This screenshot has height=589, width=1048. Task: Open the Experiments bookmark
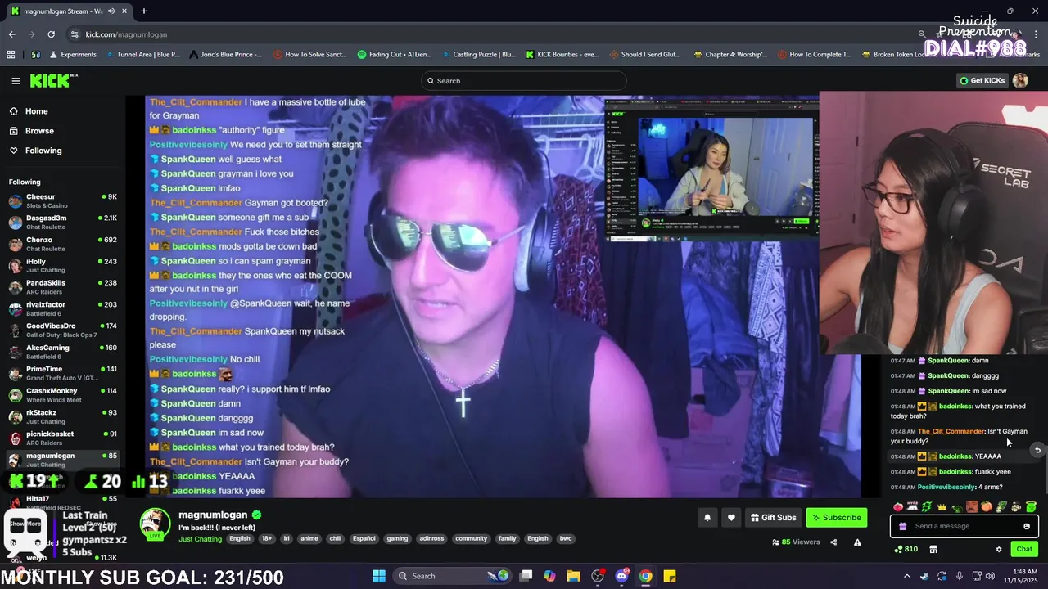pos(73,55)
